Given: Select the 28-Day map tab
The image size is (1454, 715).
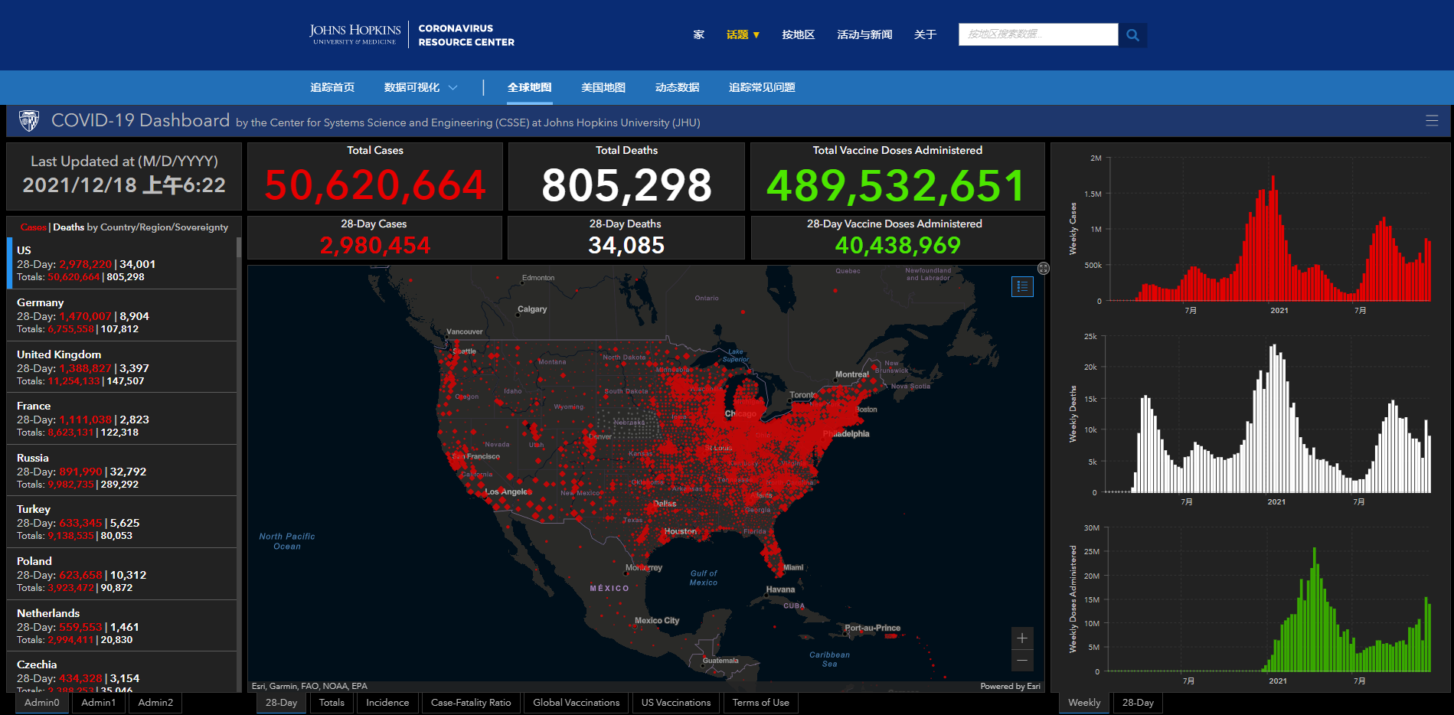Looking at the screenshot, I should point(282,703).
